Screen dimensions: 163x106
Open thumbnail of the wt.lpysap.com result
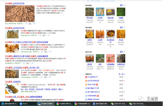[12, 34]
